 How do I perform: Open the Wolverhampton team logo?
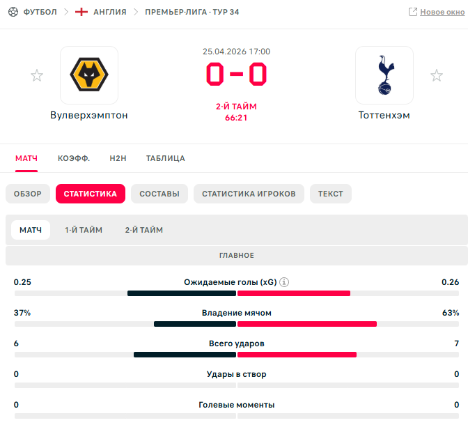tap(89, 75)
